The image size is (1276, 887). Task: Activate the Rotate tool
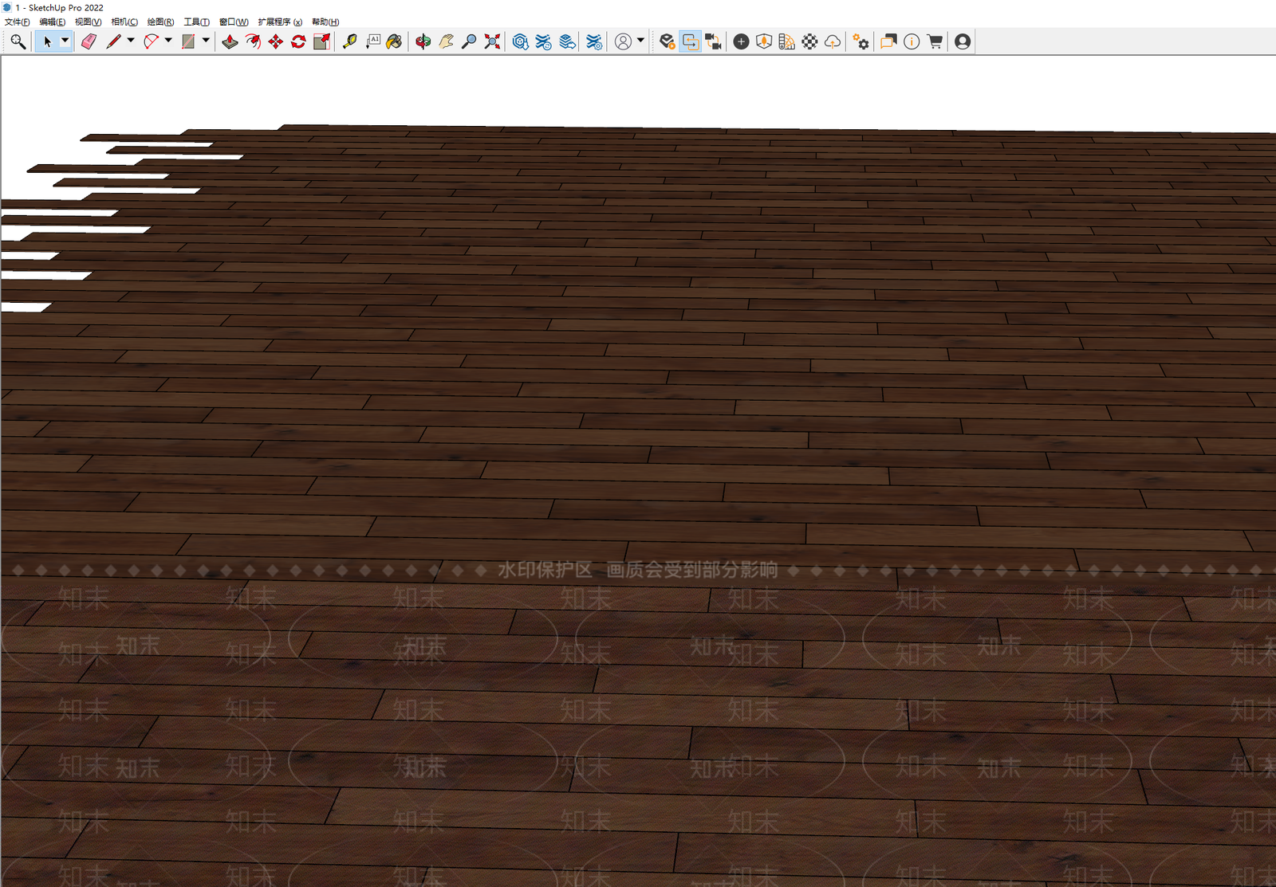[x=298, y=41]
